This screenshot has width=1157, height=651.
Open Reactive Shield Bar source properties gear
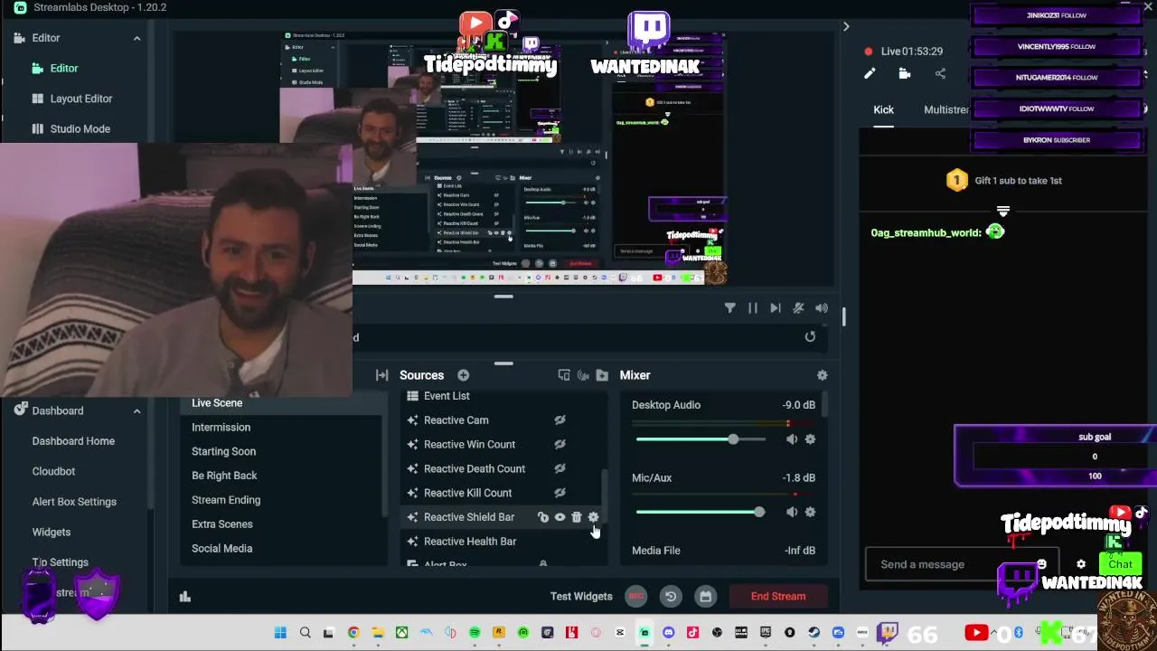pos(593,517)
